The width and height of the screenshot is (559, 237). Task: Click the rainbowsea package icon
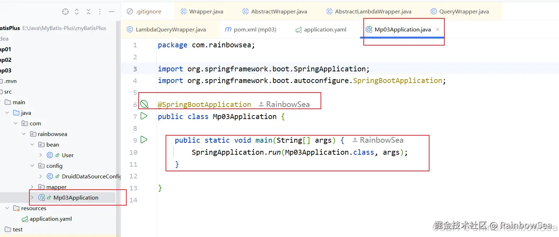33,134
